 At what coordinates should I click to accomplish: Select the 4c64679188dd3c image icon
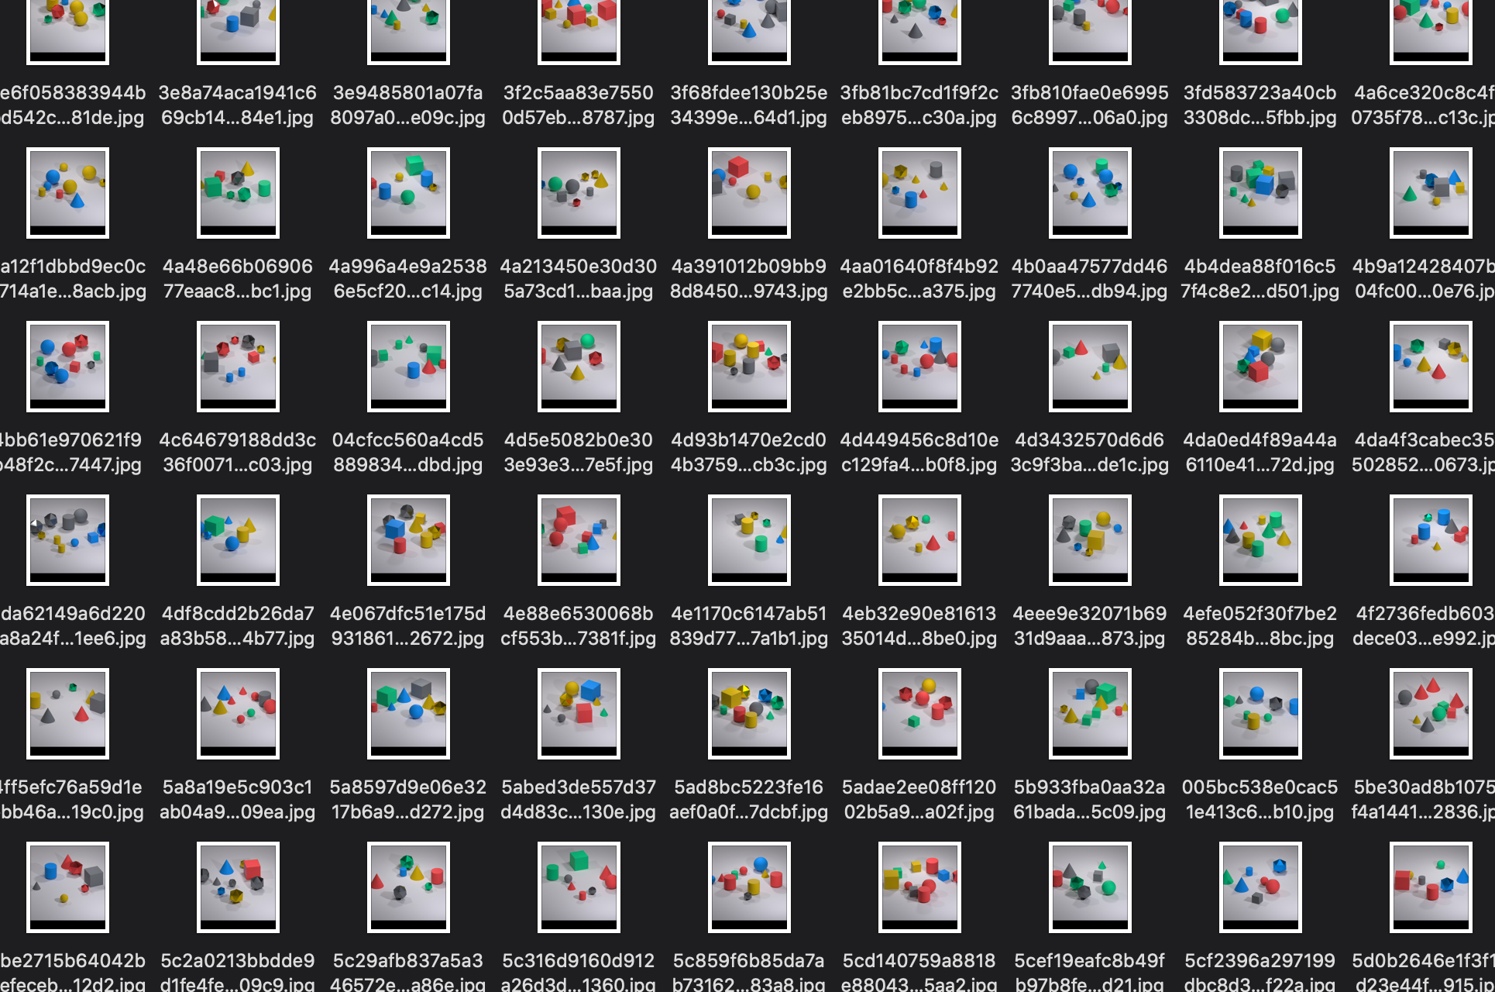[x=238, y=366]
